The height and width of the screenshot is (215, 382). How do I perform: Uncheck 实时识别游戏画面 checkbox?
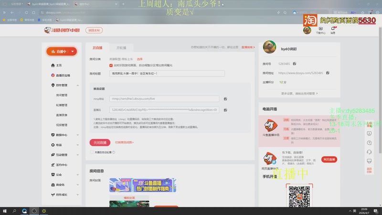(111, 65)
